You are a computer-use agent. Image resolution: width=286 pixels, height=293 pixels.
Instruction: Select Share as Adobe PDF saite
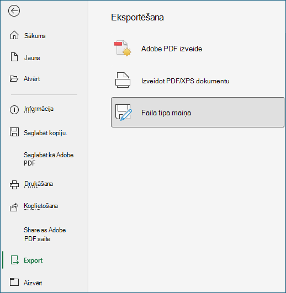(45, 235)
